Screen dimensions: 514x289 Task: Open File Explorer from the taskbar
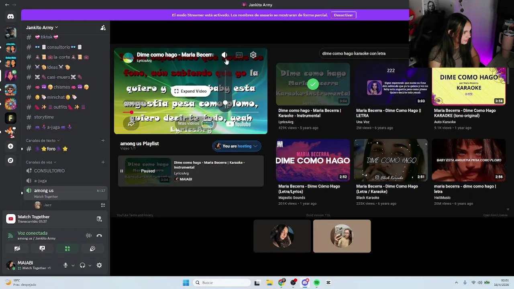269,283
